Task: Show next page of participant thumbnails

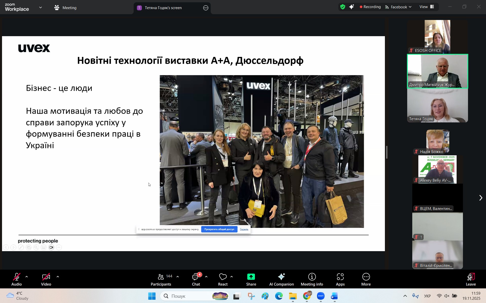Action: pyautogui.click(x=480, y=198)
